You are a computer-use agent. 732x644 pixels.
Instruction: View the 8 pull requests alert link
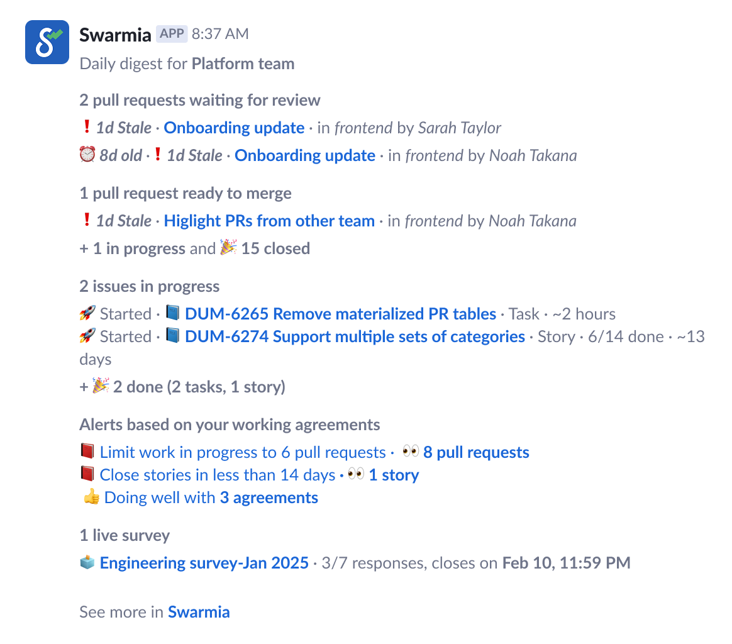476,452
